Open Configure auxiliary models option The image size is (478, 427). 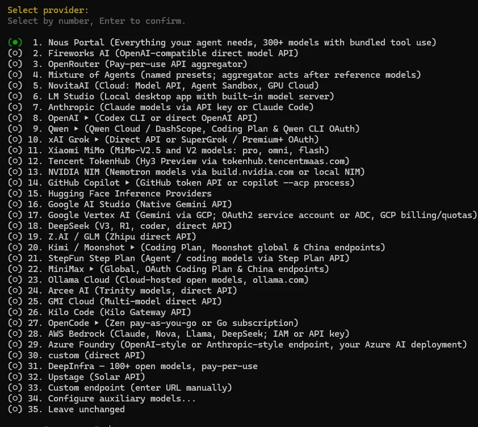pyautogui.click(x=122, y=399)
